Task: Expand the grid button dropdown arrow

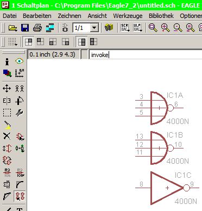Action: click(16, 45)
